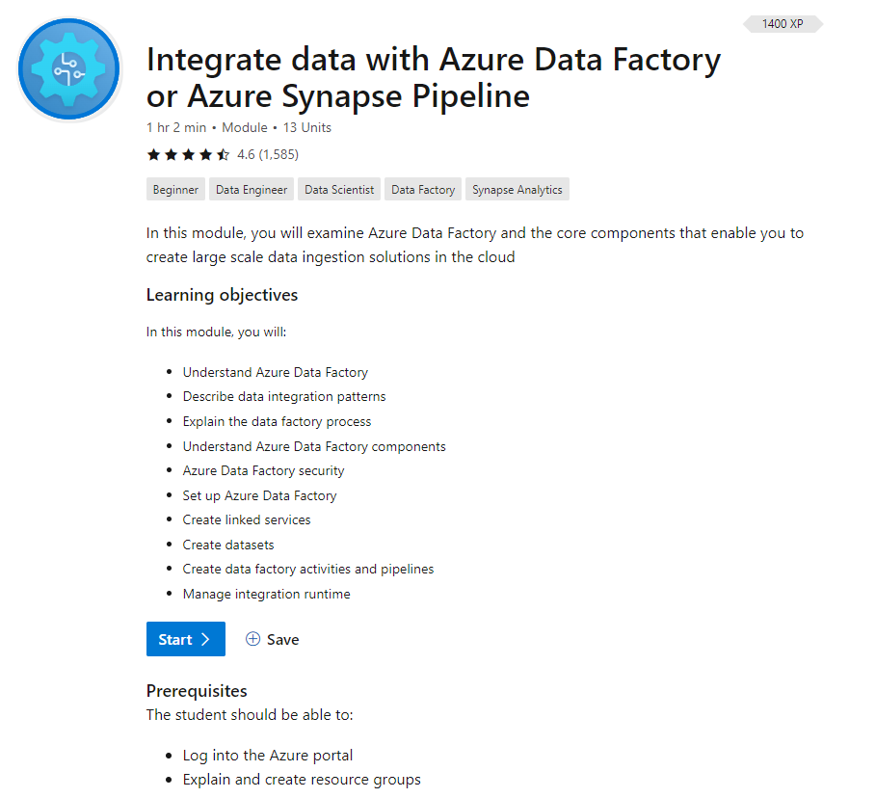
Task: Click the fifth half-filled rating star
Action: [223, 154]
